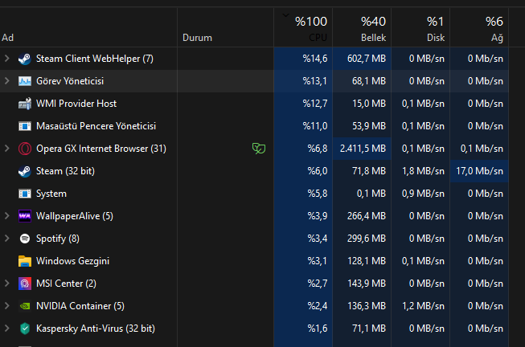Click the %12,7 CPU value
Viewport: 525px width, 347px height.
pyautogui.click(x=315, y=104)
